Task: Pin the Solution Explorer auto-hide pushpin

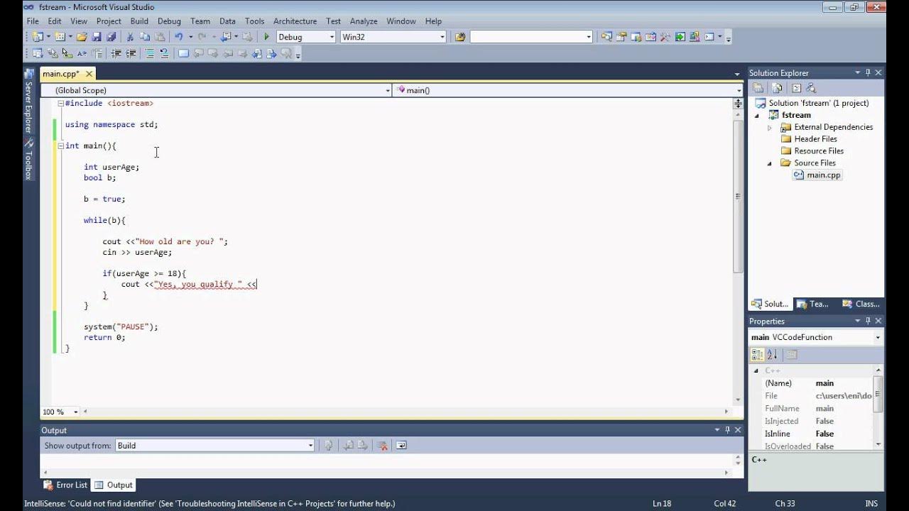Action: click(868, 72)
